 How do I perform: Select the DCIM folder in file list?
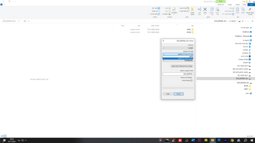189,32
